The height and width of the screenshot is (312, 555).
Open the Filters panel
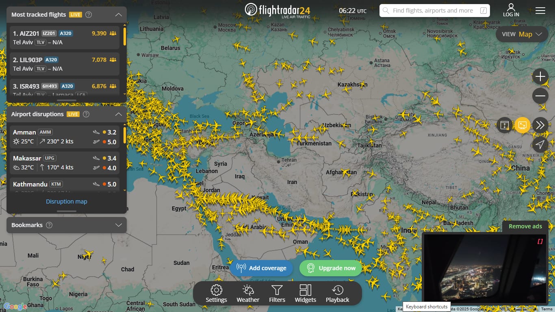coord(277,293)
